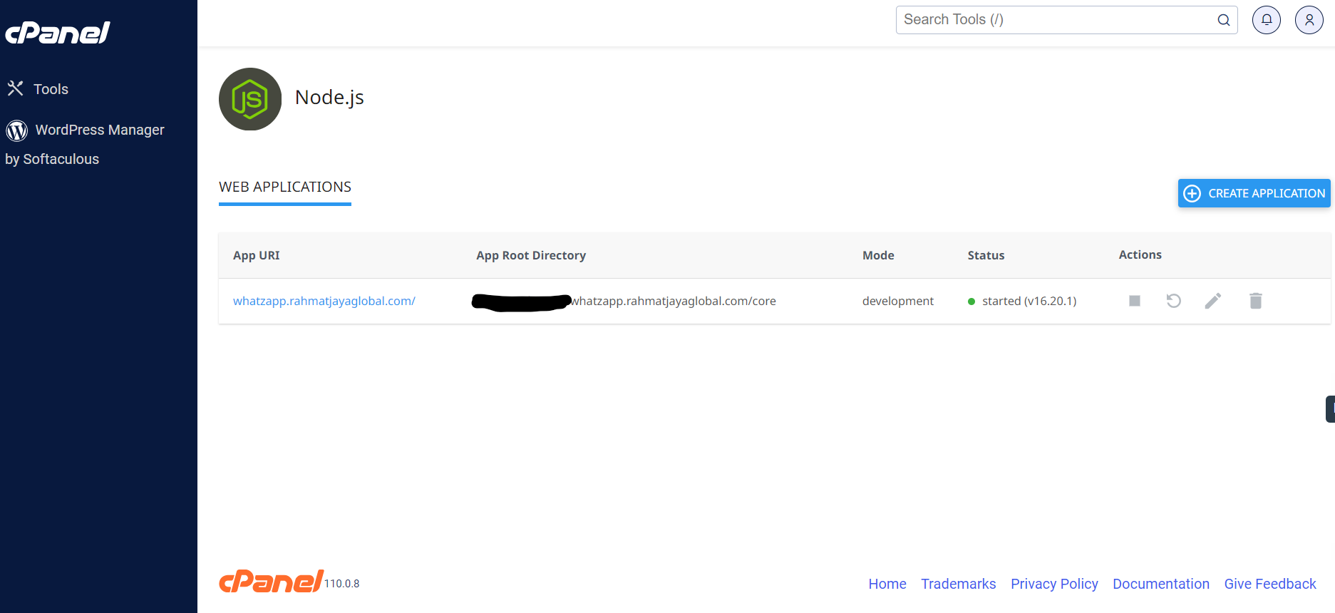
Task: Click CREATE APPLICATION button
Action: click(x=1254, y=193)
